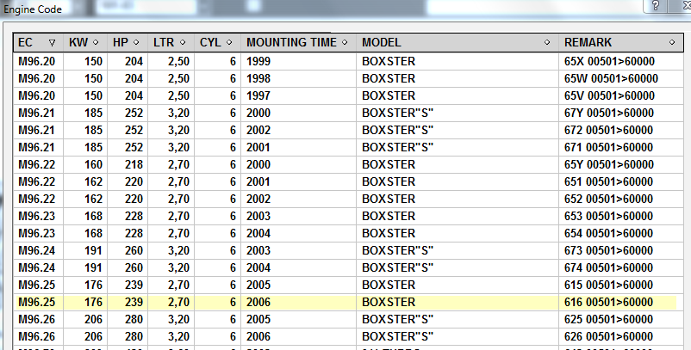Click LTR 3,20 in the 671 remark row

(x=178, y=147)
